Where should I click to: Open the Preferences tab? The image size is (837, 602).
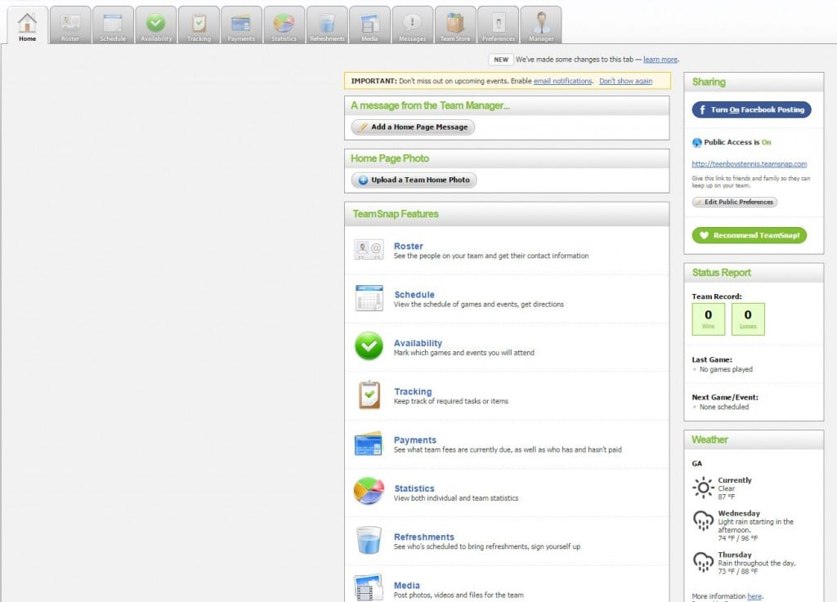pos(498,25)
